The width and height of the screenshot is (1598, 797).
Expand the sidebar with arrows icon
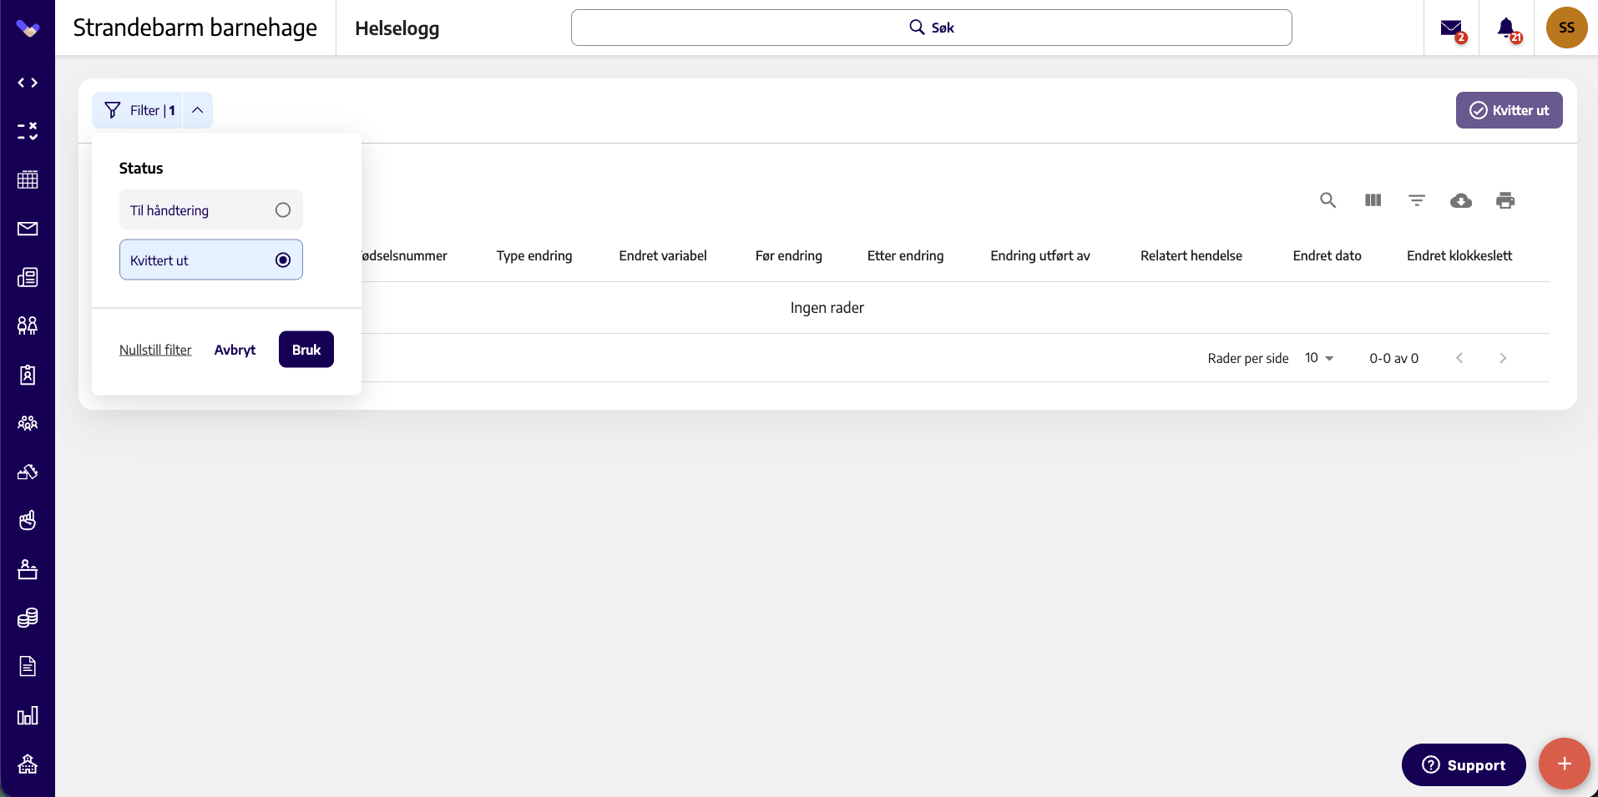[28, 83]
